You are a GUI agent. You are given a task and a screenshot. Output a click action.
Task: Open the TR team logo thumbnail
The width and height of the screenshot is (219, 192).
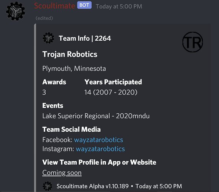point(193,42)
